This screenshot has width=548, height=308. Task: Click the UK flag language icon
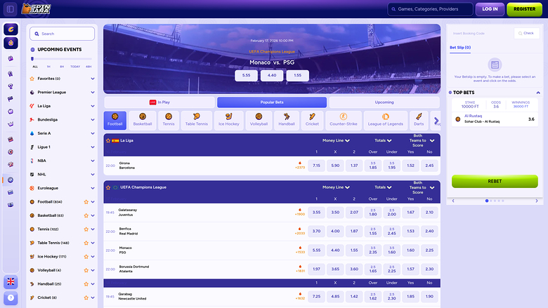tap(11, 282)
